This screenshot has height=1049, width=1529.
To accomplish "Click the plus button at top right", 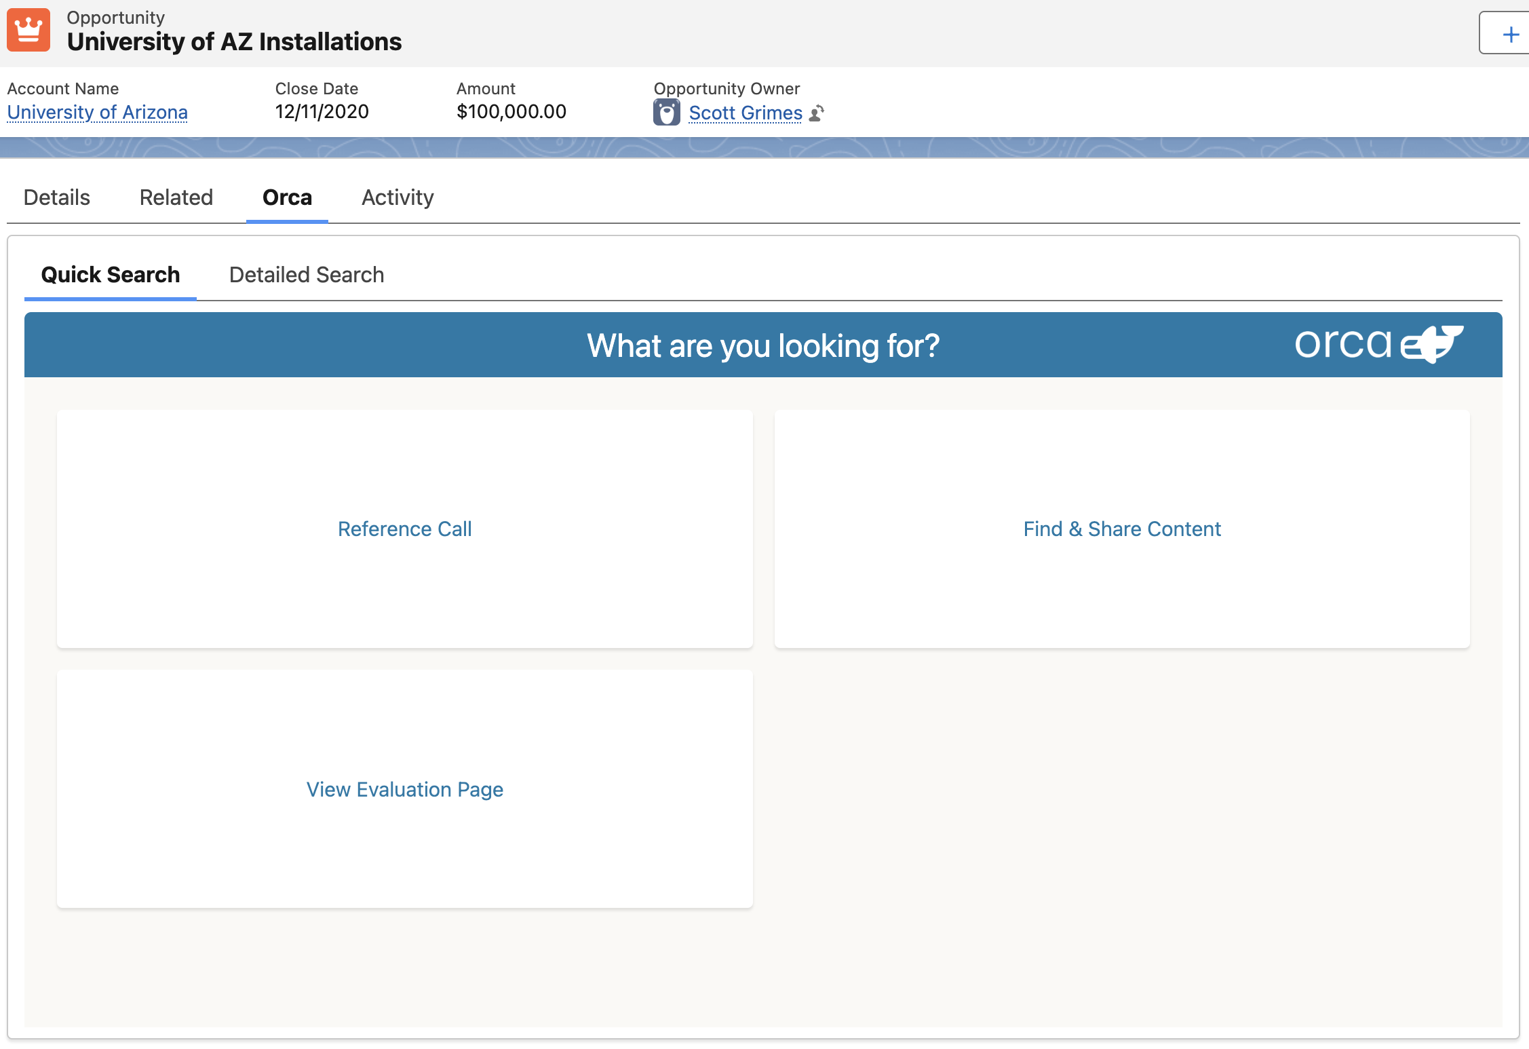I will (1510, 34).
